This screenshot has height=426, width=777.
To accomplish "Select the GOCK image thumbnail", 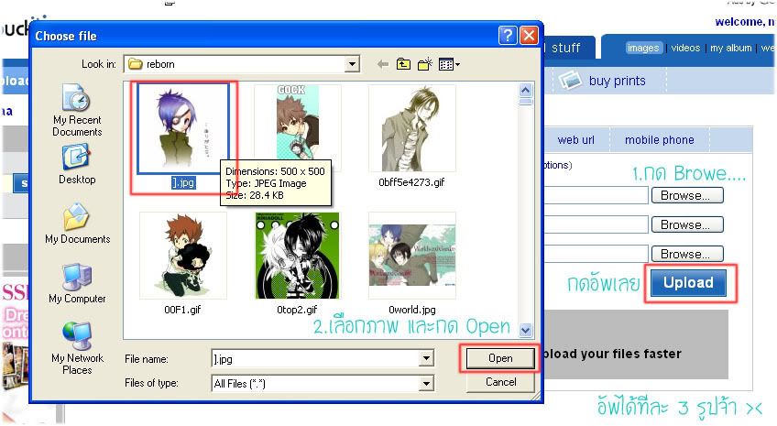I will [x=297, y=128].
